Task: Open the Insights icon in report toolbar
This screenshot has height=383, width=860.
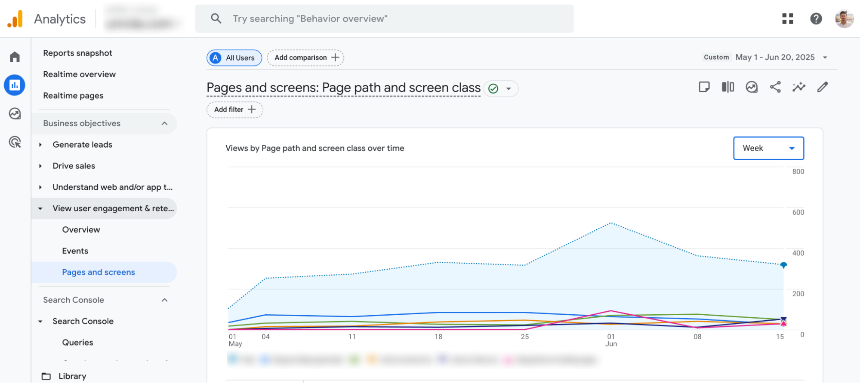Action: point(752,87)
